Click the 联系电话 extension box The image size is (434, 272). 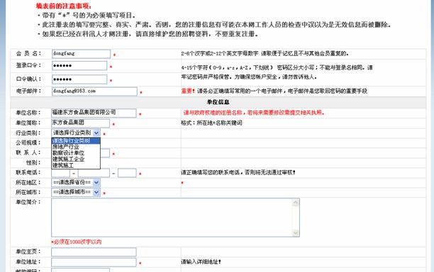[127, 173]
